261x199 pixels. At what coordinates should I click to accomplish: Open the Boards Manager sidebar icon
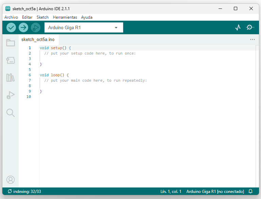click(11, 60)
